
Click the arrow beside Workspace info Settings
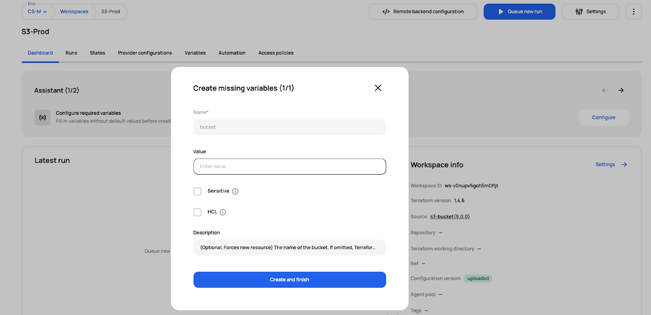624,164
